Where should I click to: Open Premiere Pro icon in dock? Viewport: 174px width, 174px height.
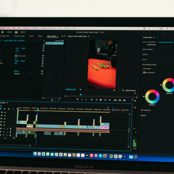125,157
